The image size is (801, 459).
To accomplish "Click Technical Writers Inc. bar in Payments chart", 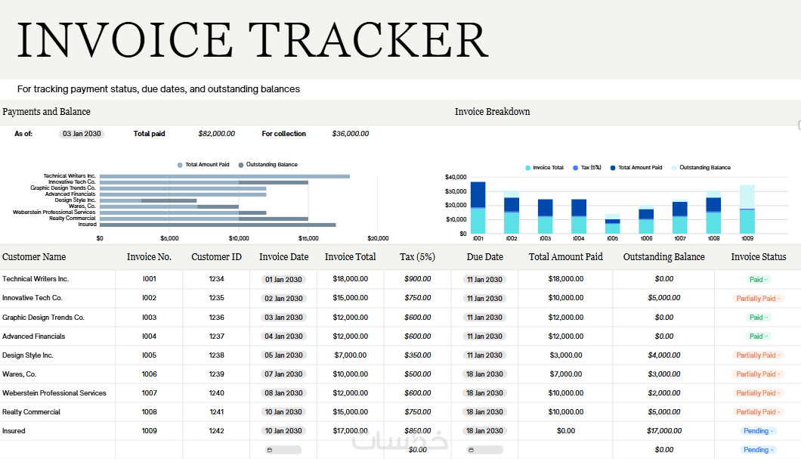I will point(224,176).
